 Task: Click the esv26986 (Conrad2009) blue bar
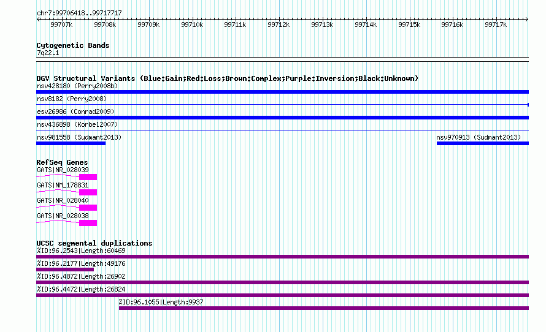click(282, 118)
